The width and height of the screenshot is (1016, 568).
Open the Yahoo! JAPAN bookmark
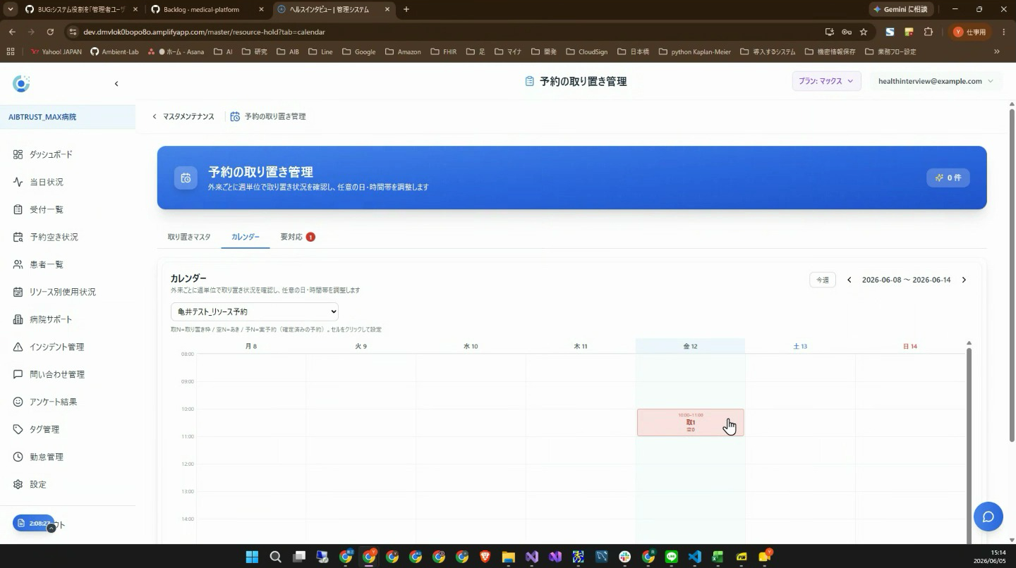click(x=56, y=51)
